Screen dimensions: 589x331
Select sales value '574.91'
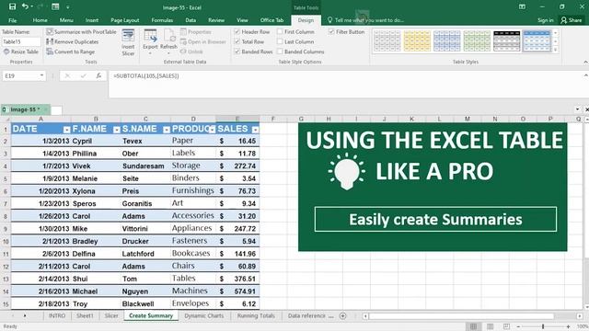click(x=237, y=291)
